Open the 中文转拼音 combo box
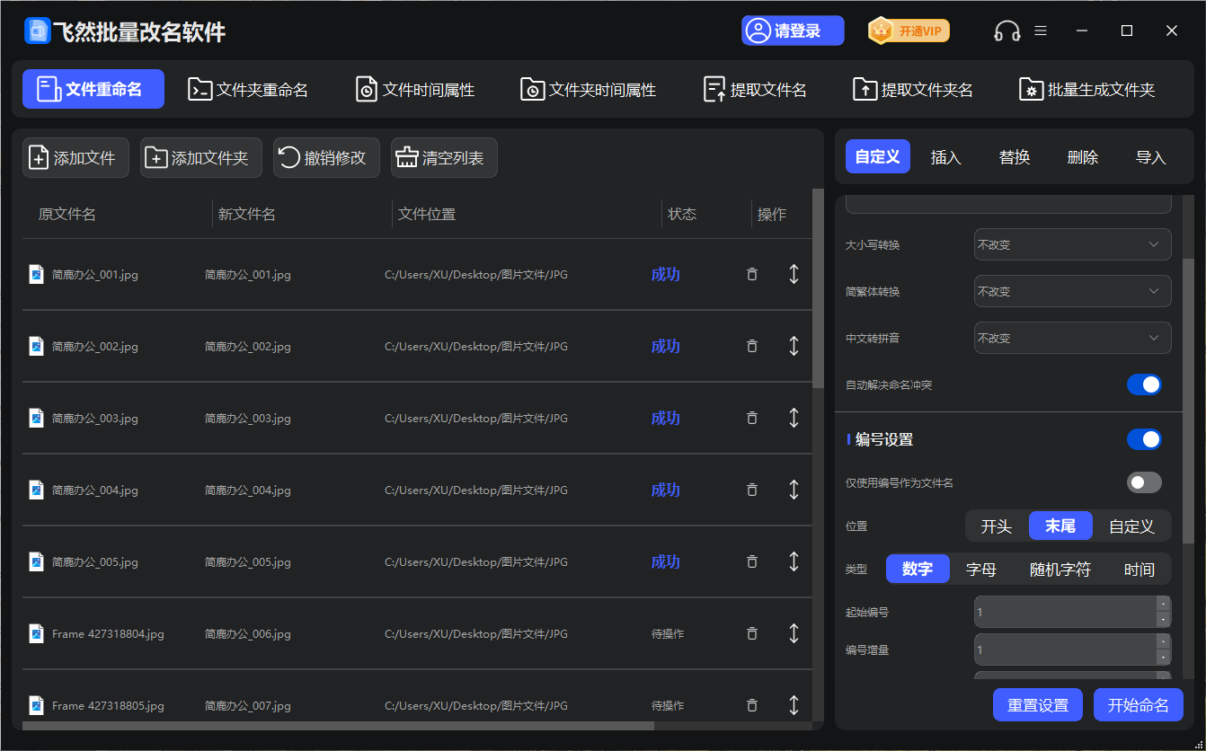The image size is (1206, 751). [x=1072, y=338]
